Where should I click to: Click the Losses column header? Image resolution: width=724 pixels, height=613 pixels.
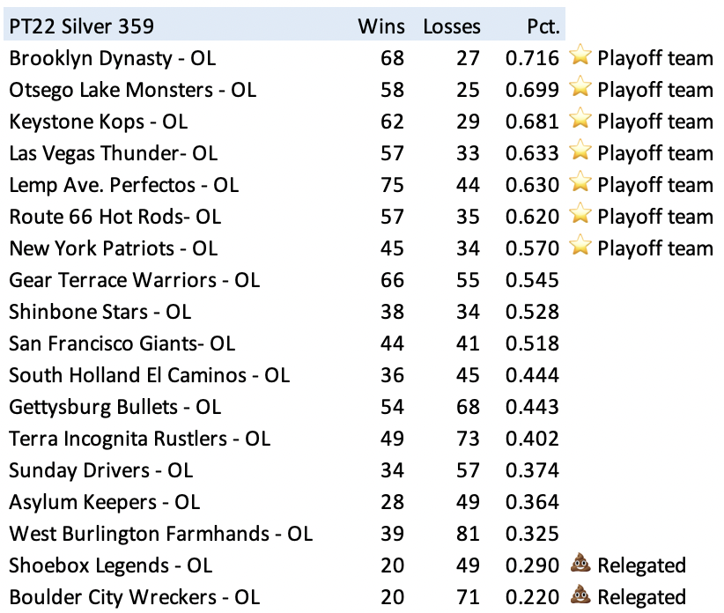(452, 26)
